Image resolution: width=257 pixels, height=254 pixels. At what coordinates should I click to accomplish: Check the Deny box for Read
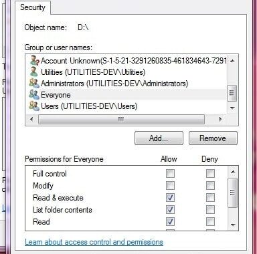[x=210, y=221]
